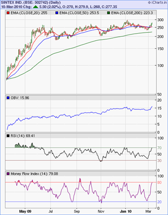Click the Mar axis label

[148, 211]
